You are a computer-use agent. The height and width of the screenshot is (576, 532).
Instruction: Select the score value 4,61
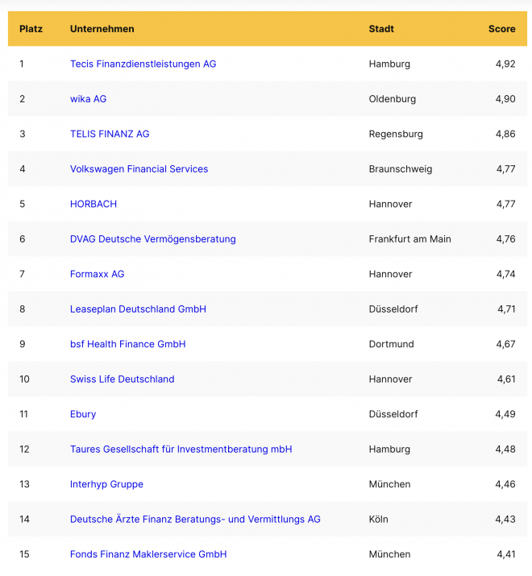[506, 379]
